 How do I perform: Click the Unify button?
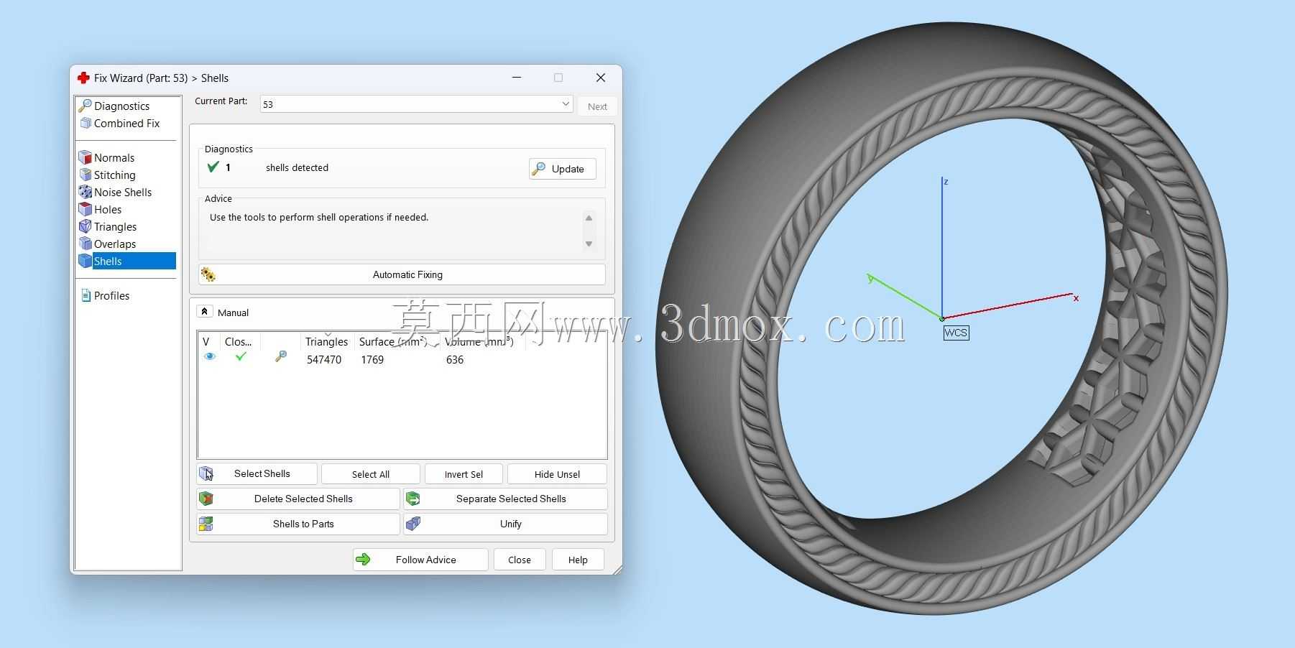click(505, 524)
